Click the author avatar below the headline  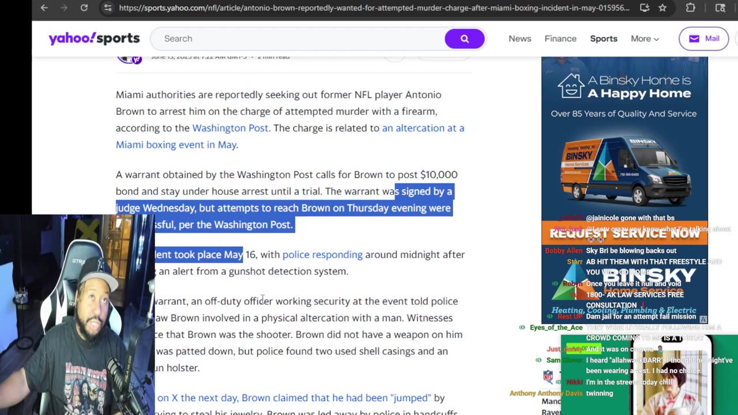pos(129,58)
